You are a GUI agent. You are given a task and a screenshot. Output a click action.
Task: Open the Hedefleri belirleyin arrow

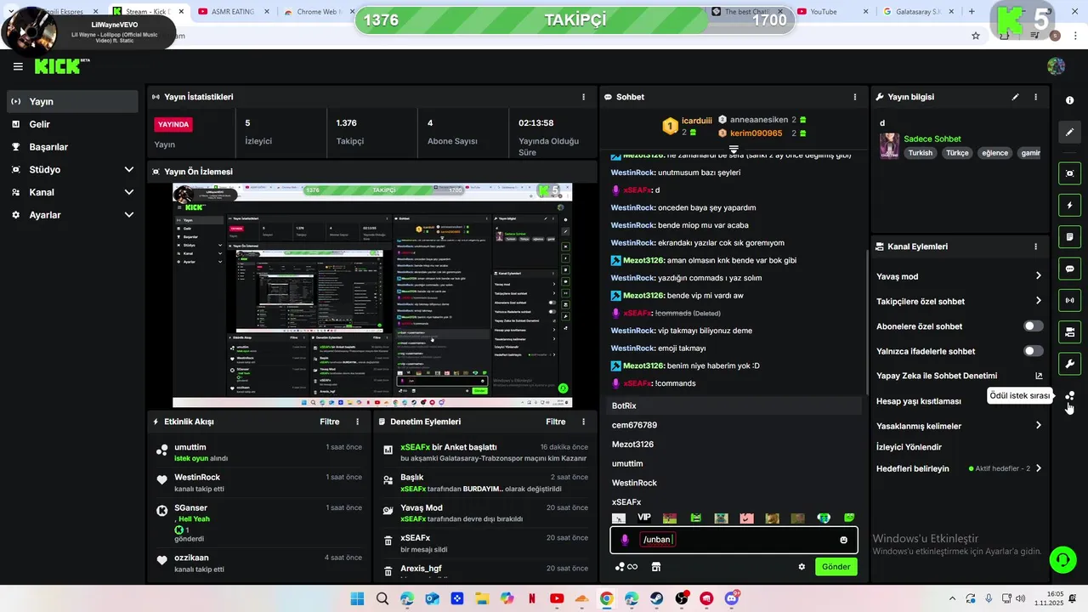point(1038,468)
